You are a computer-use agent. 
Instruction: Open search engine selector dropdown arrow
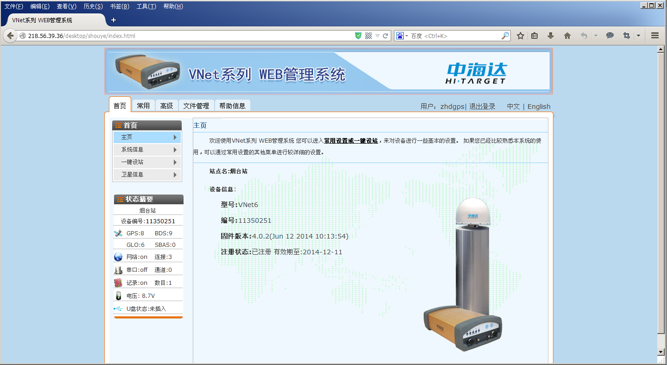click(x=407, y=36)
